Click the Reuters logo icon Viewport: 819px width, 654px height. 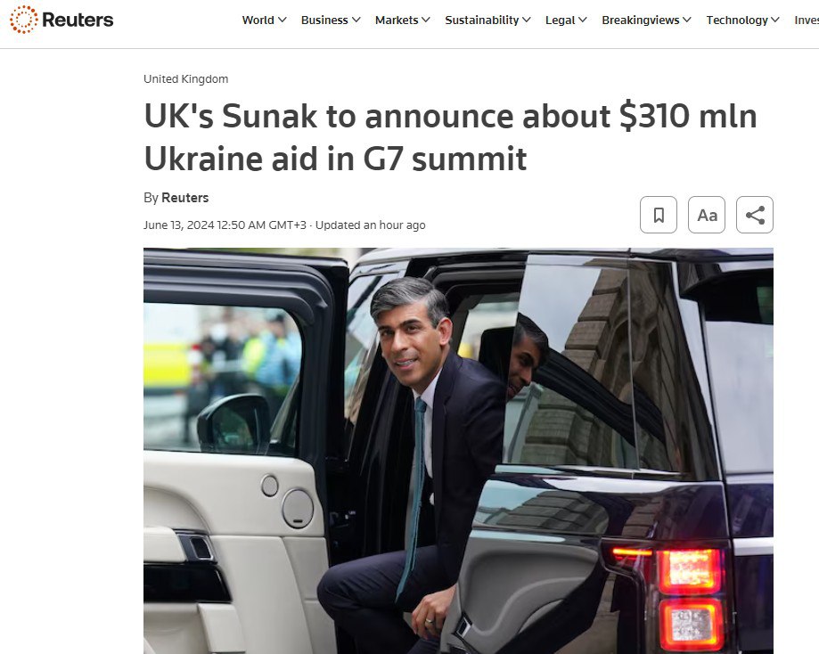tap(23, 20)
